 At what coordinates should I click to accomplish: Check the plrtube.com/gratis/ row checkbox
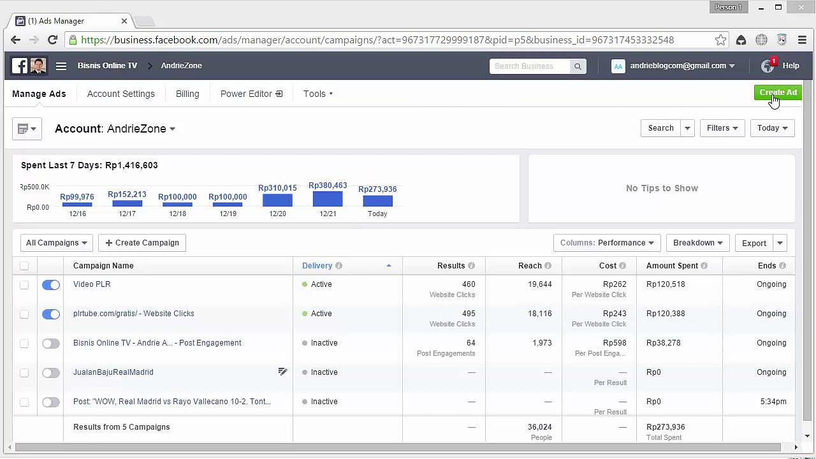[24, 314]
